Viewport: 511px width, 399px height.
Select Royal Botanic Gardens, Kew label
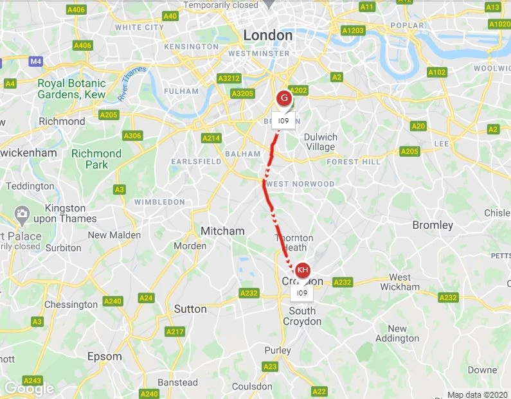[x=72, y=89]
